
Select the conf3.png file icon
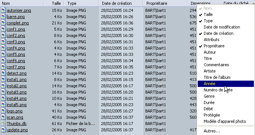[3, 42]
